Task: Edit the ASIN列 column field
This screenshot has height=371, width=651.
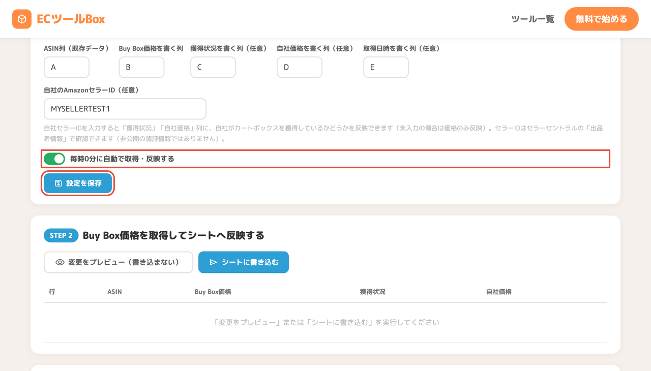Action: 67,67
